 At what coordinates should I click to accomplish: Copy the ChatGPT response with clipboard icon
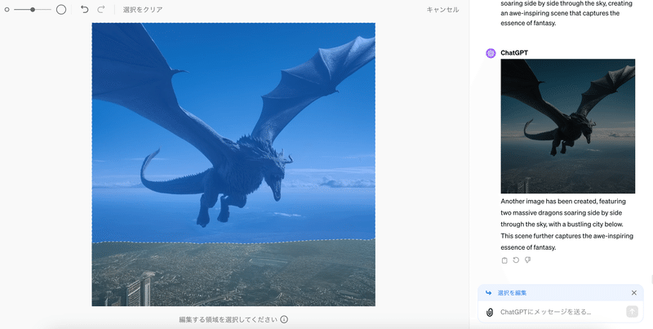[504, 260]
